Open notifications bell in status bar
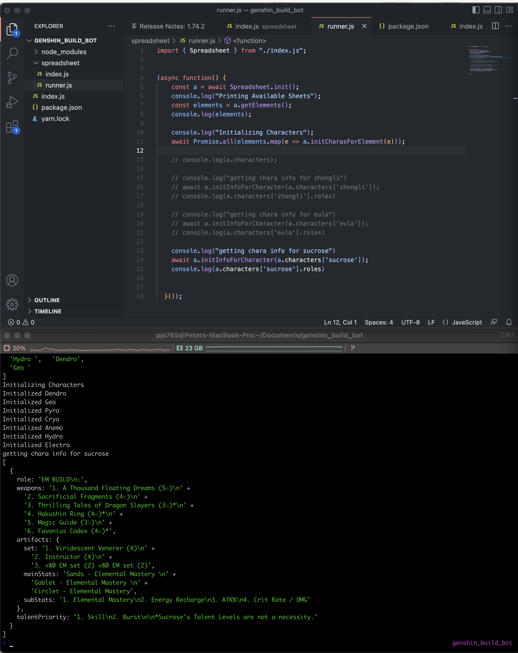The width and height of the screenshot is (518, 653). click(509, 322)
